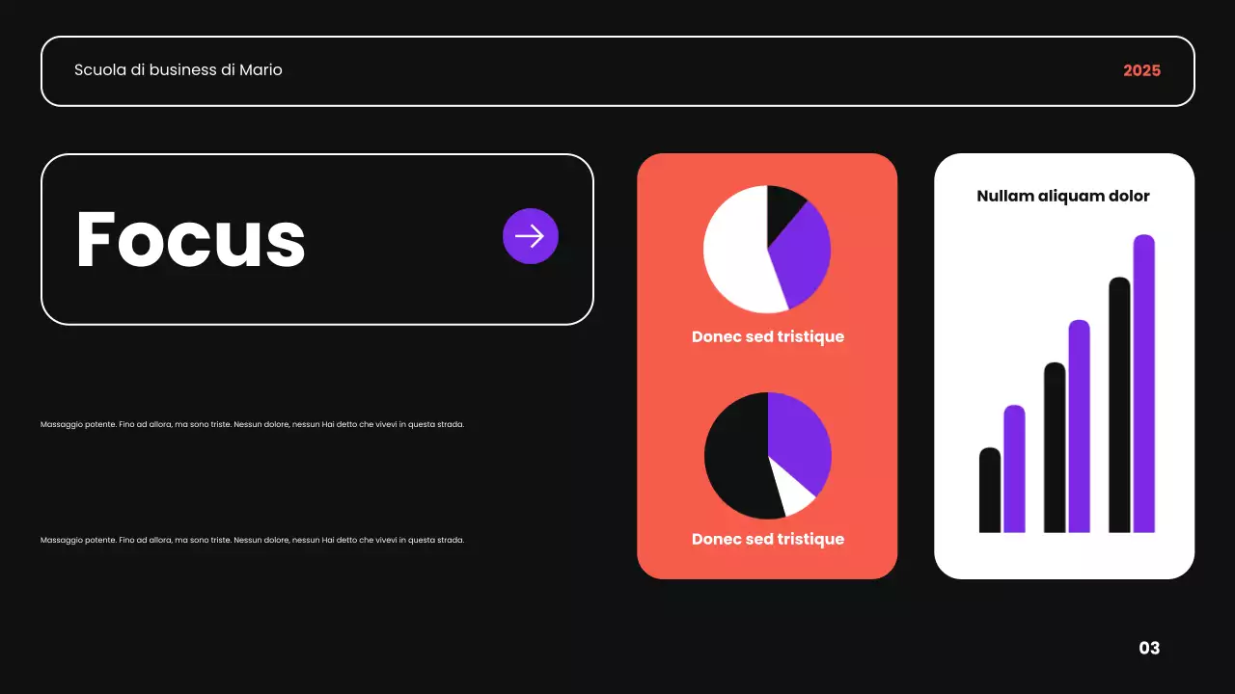
Task: Select the Nullam aliquam dolor heading
Action: [x=1063, y=196]
